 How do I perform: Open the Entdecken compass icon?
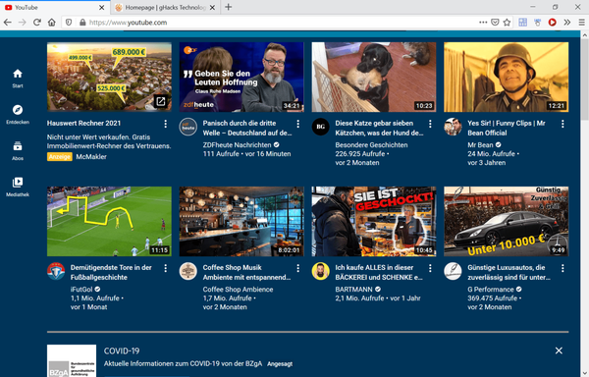pos(18,110)
